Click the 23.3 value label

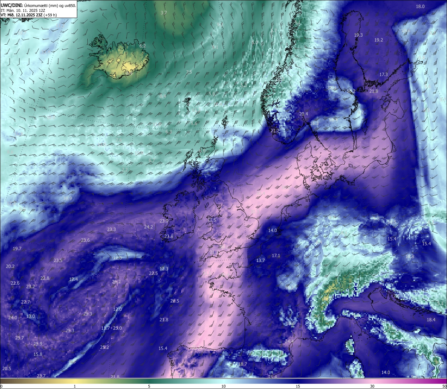[111, 229]
